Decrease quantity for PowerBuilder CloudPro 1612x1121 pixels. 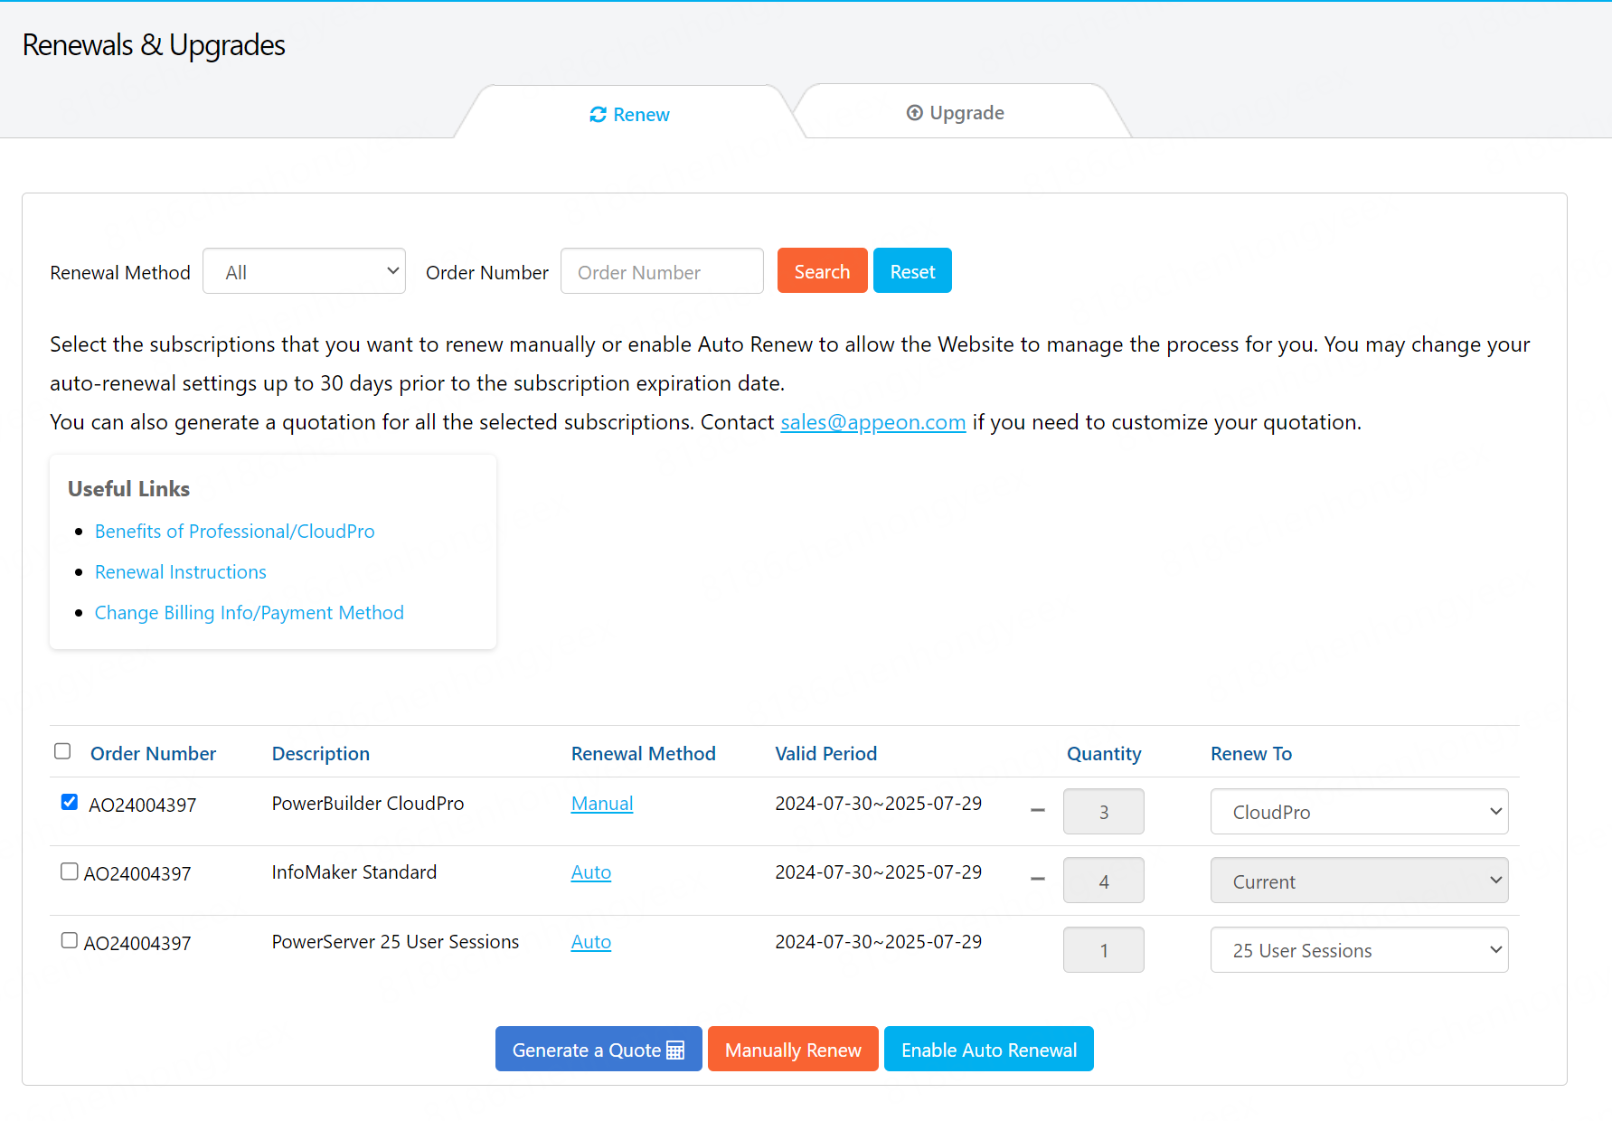point(1038,810)
